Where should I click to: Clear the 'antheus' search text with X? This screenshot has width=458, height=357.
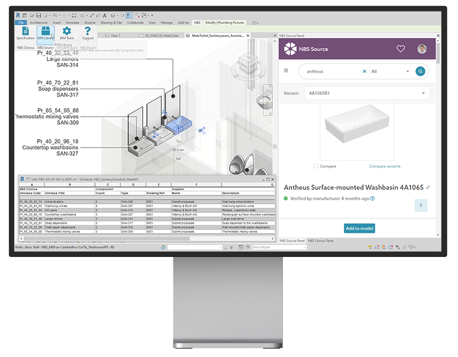click(364, 71)
